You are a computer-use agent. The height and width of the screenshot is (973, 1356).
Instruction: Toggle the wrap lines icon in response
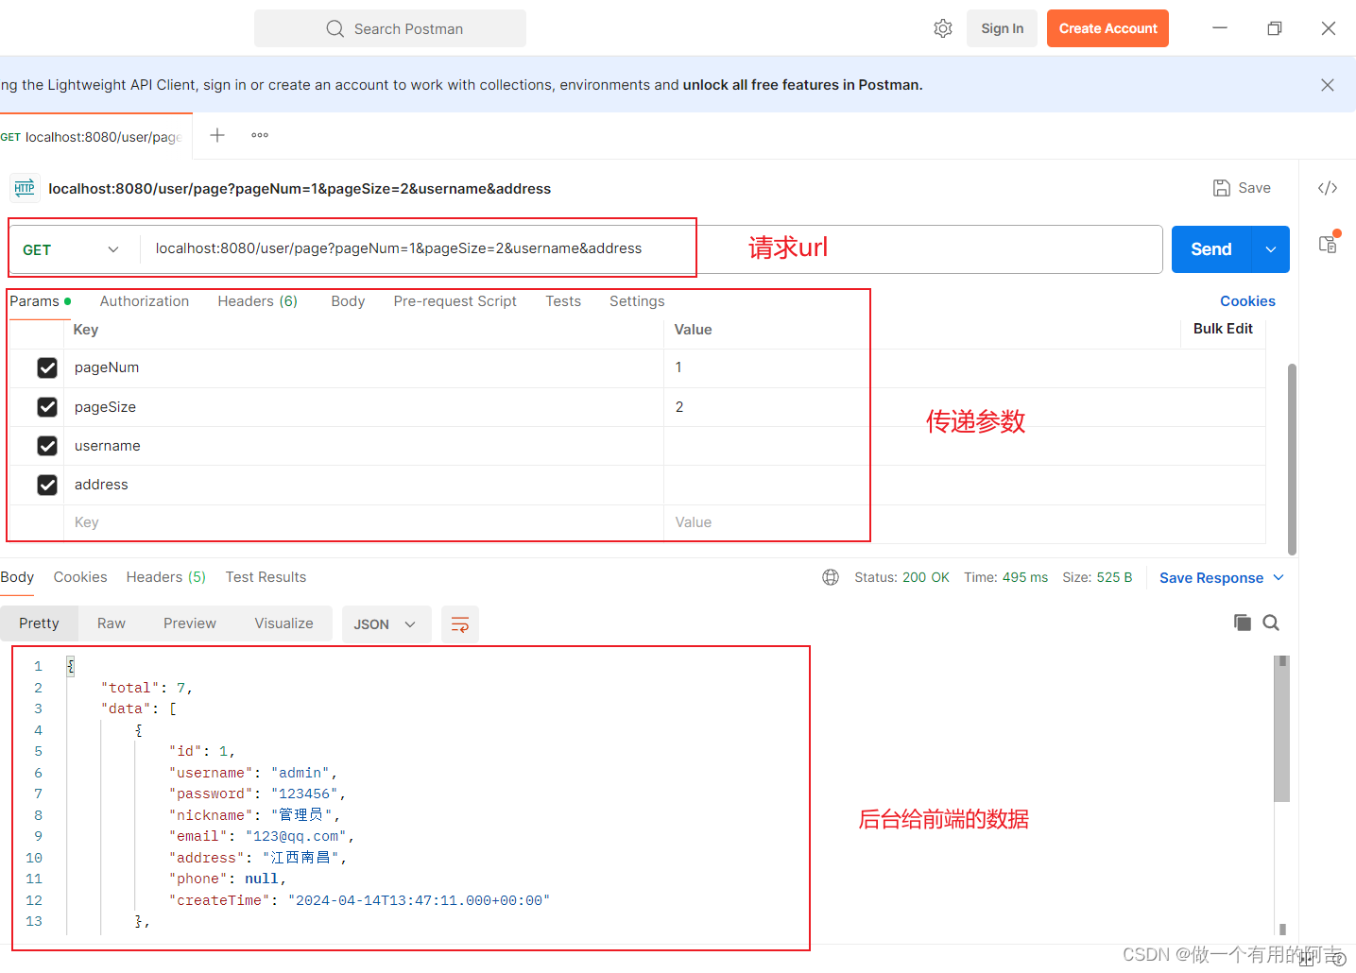point(460,624)
